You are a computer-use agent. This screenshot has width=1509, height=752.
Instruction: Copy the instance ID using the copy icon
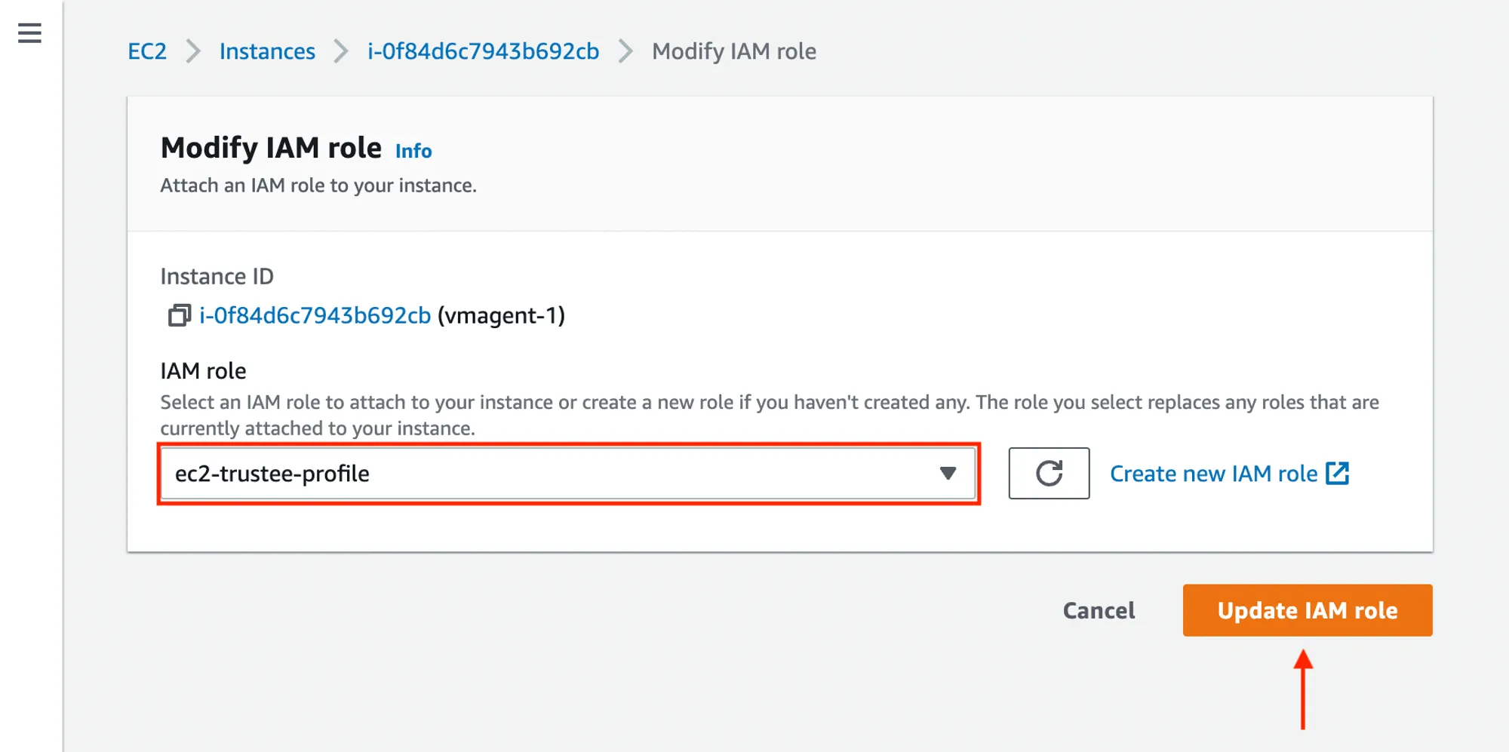coord(179,315)
